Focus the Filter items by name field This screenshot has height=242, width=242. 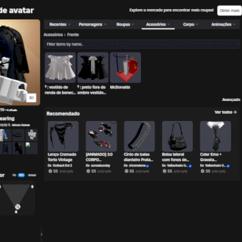coord(142,44)
